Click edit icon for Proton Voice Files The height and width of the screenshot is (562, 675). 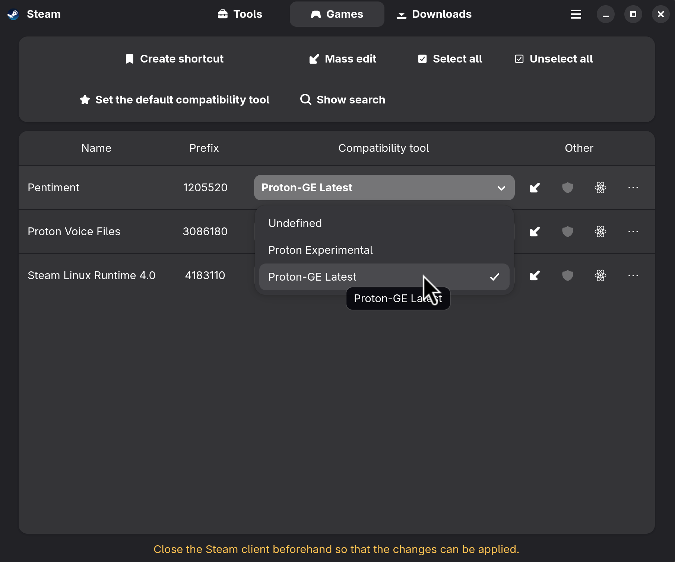[535, 231]
